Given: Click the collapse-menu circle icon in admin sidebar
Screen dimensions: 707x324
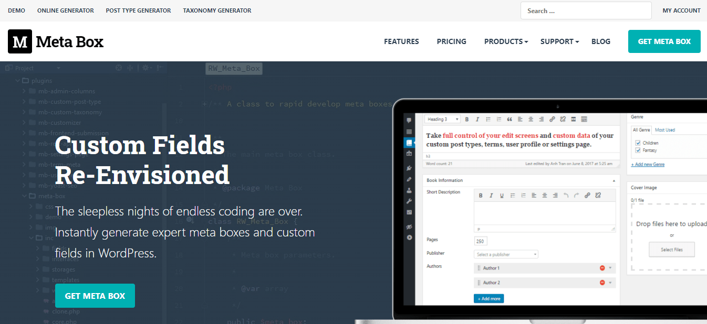Looking at the screenshot, I should (x=409, y=237).
